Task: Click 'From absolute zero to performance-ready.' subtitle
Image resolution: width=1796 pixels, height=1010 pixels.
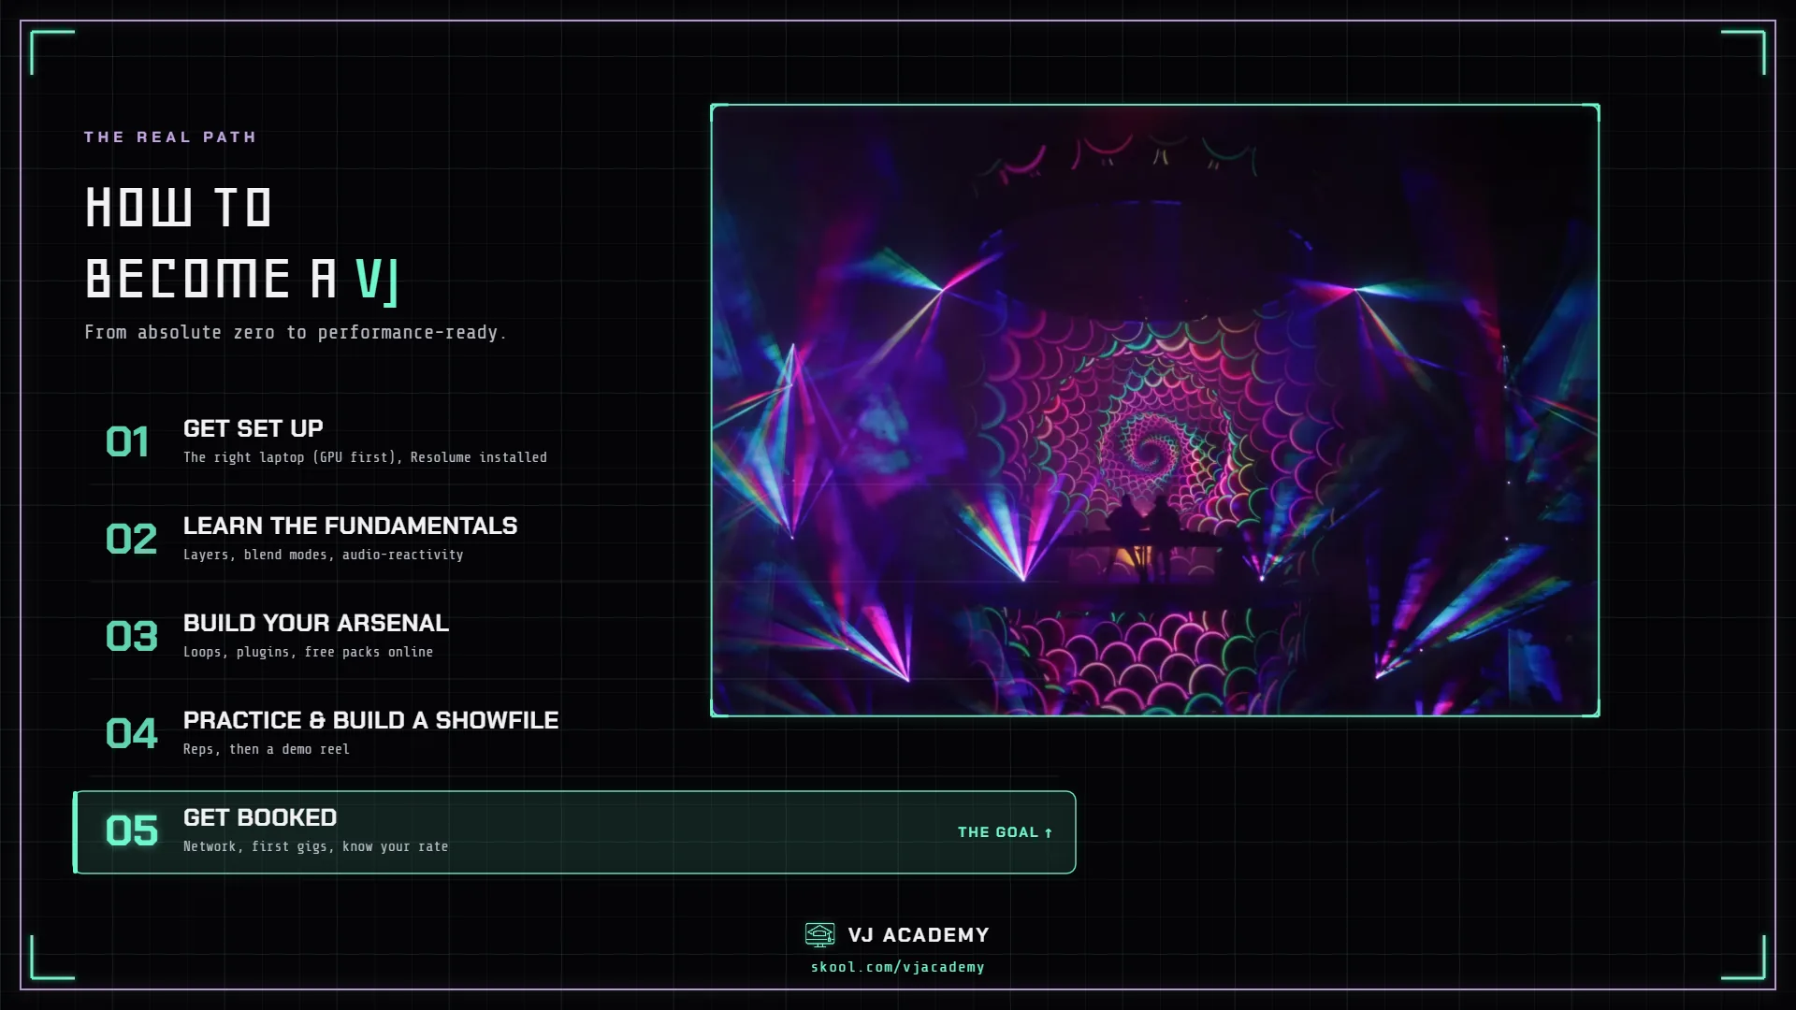Action: (296, 332)
